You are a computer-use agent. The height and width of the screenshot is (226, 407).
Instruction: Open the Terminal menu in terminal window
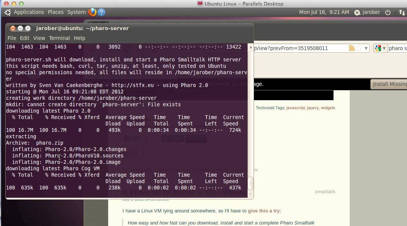click(x=59, y=38)
